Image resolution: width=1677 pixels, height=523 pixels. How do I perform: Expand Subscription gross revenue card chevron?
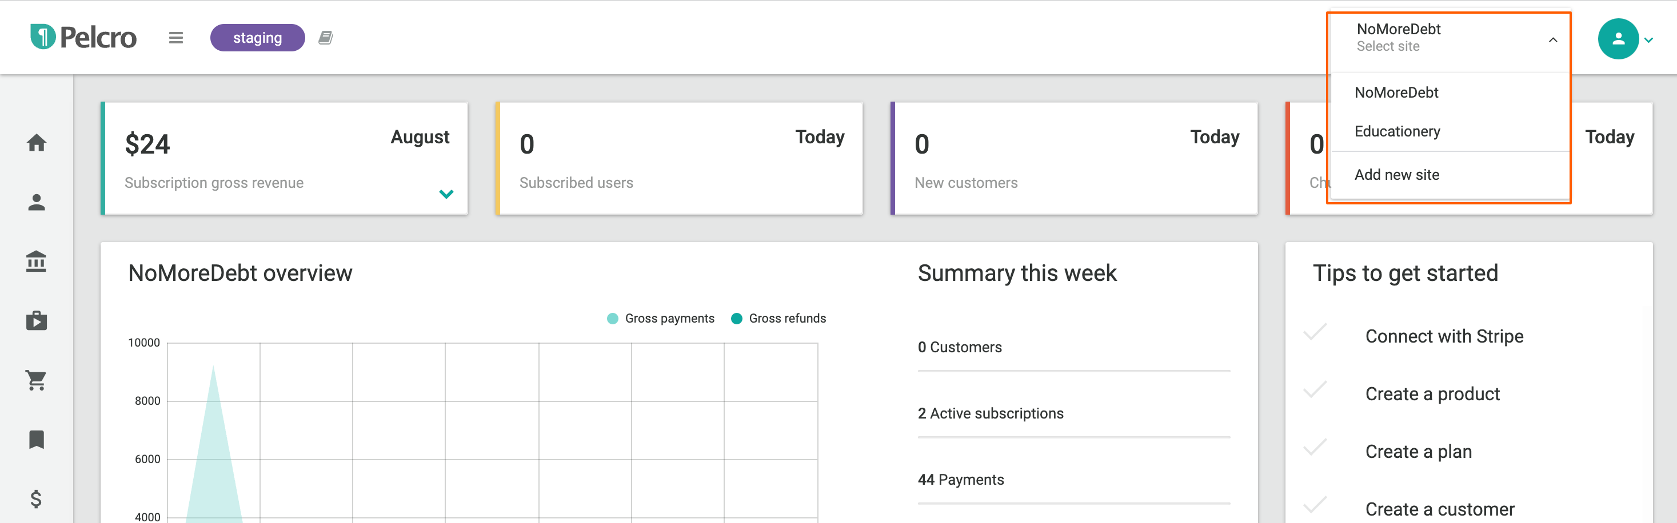click(446, 194)
